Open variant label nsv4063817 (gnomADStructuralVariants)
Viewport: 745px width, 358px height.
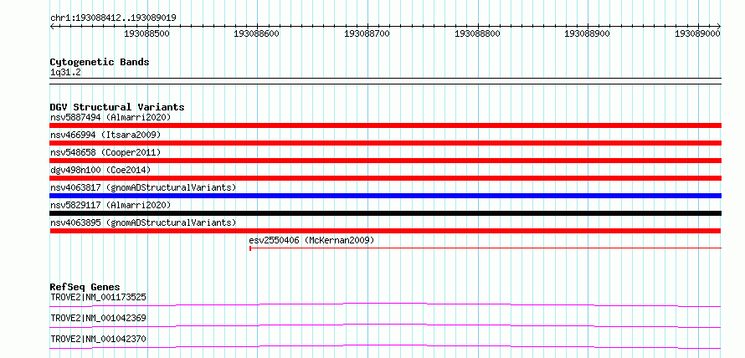click(143, 187)
